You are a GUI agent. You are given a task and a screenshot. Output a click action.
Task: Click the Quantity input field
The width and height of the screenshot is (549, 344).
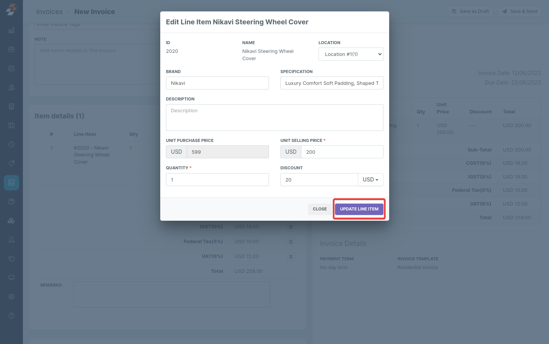click(217, 180)
